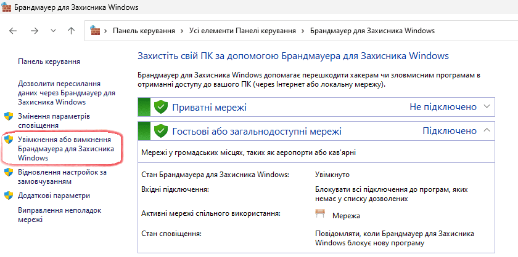Open Дозволити пересилання даних через Брандмауер link

(x=67, y=93)
